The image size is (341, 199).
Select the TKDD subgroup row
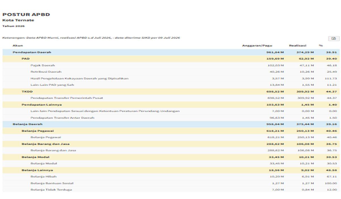click(171, 92)
